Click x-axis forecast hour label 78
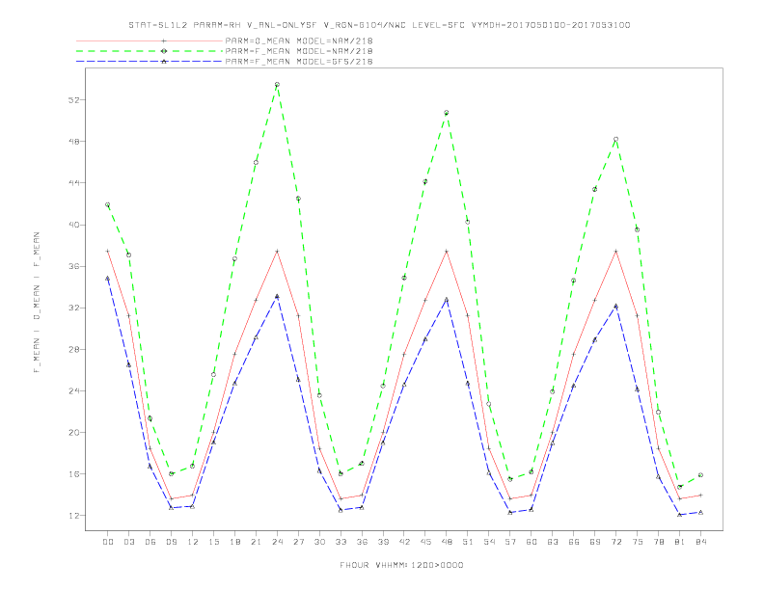 658,542
